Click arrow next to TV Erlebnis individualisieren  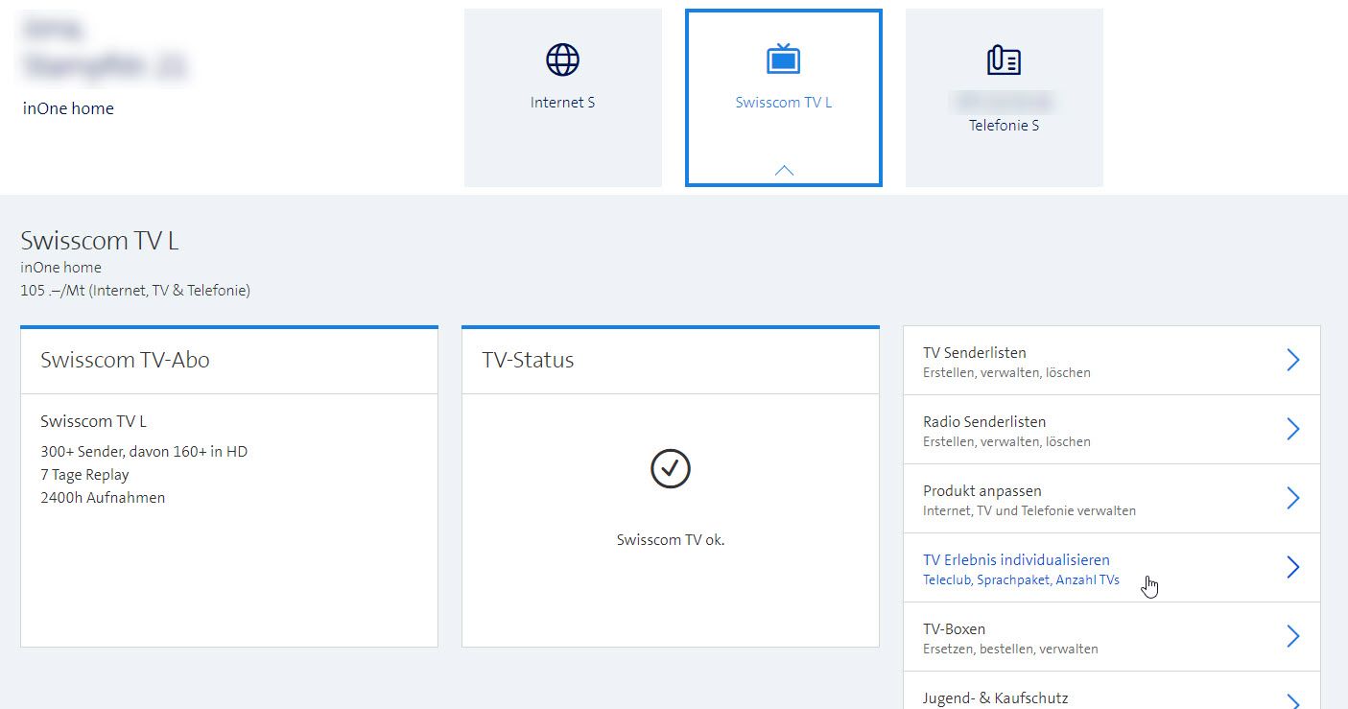tap(1292, 567)
